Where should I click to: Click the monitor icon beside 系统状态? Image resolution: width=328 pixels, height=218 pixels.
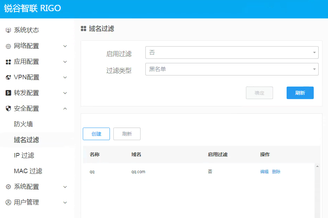tap(8, 30)
